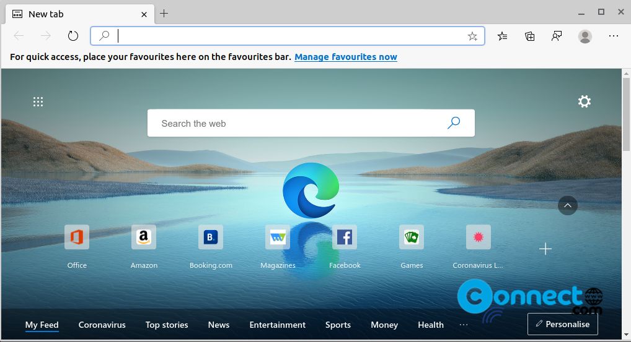Focus the address bar field
This screenshot has height=342, width=631.
288,36
